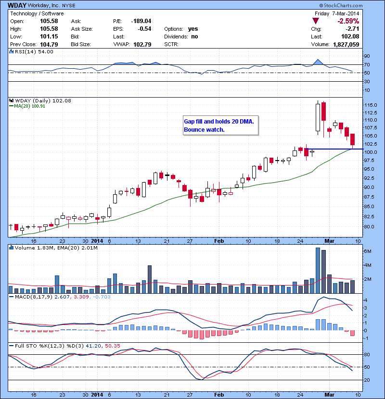Click the stochastic 20 level axis label
The image size is (385, 399).
coord(367,380)
